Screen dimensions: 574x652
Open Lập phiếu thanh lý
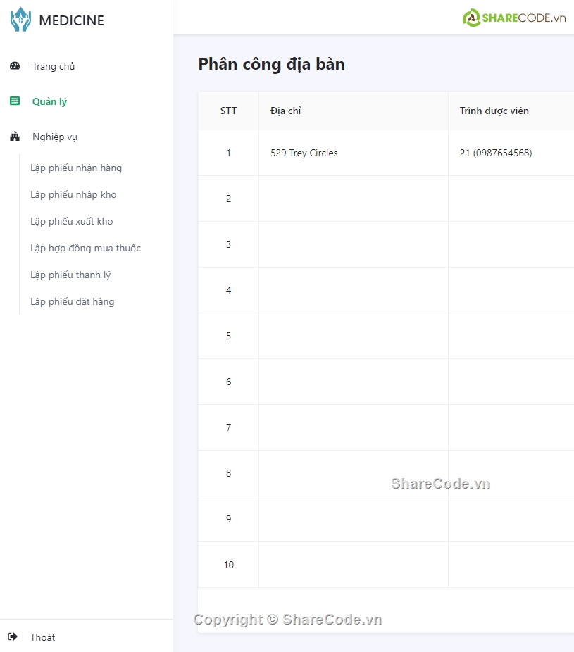[x=70, y=275]
